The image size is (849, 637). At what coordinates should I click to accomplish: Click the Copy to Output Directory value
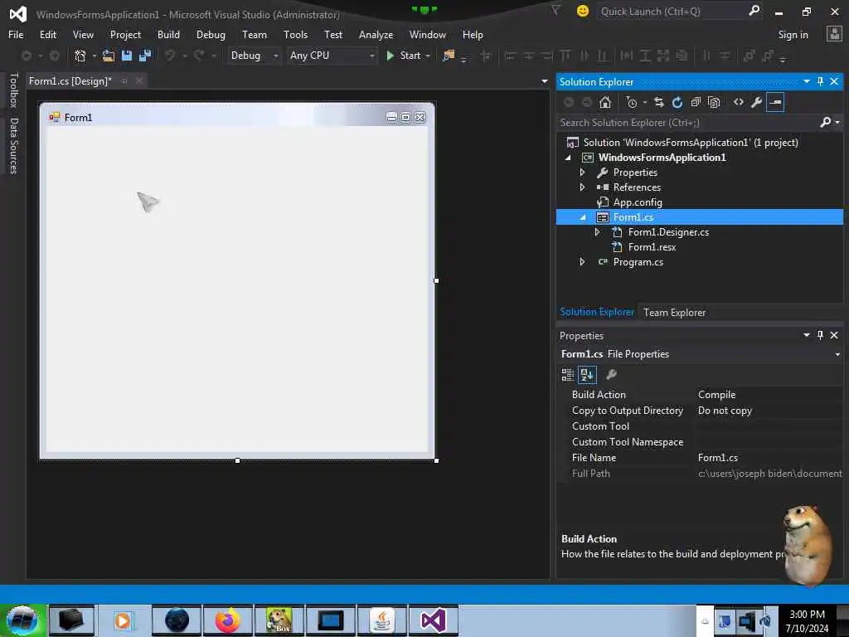(725, 411)
